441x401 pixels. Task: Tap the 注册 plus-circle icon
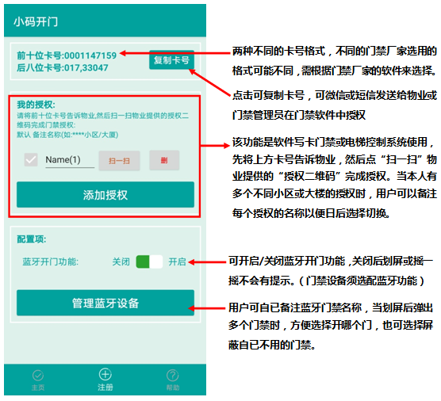105,374
